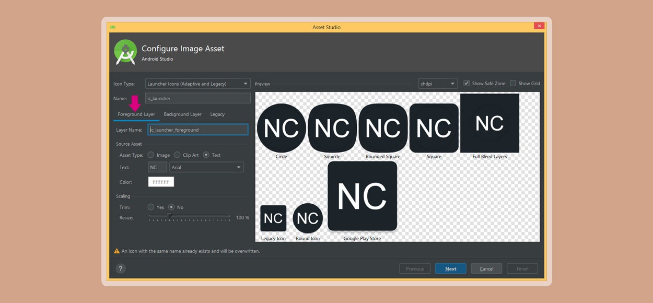Switch to Legacy tab

coord(217,114)
